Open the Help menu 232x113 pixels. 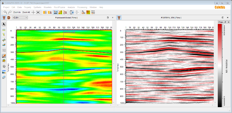[x=101, y=7]
